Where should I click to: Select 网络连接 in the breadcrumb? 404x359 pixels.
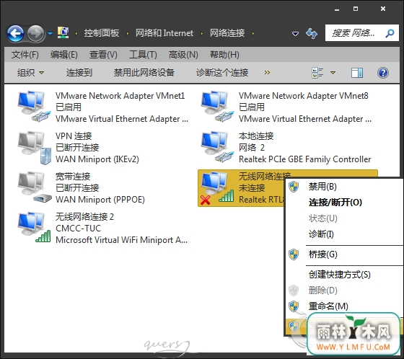coord(227,33)
